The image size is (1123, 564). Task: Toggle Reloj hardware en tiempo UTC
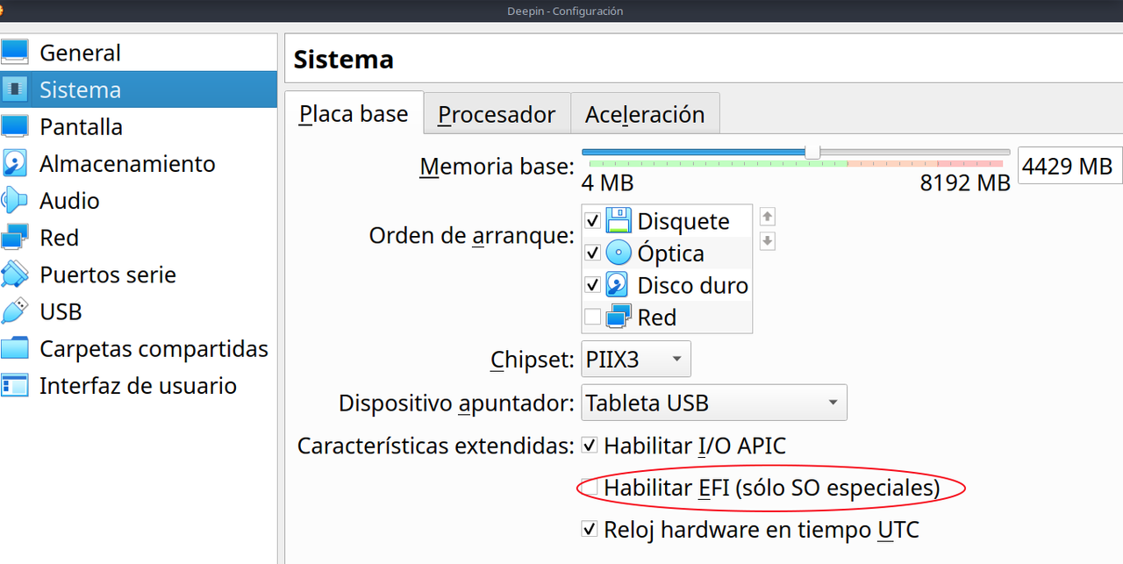590,529
